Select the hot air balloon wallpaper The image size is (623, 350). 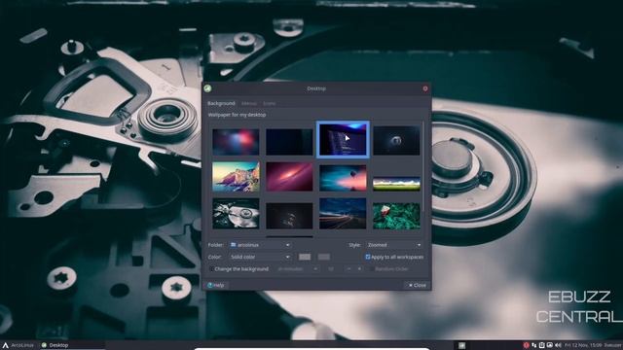point(343,178)
